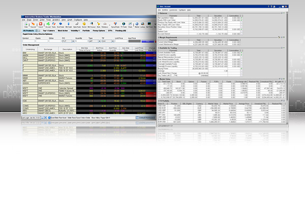Image resolution: width=305 pixels, height=203 pixels.
Task: Click the Market globe toolbar icon
Action: [x=137, y=24]
